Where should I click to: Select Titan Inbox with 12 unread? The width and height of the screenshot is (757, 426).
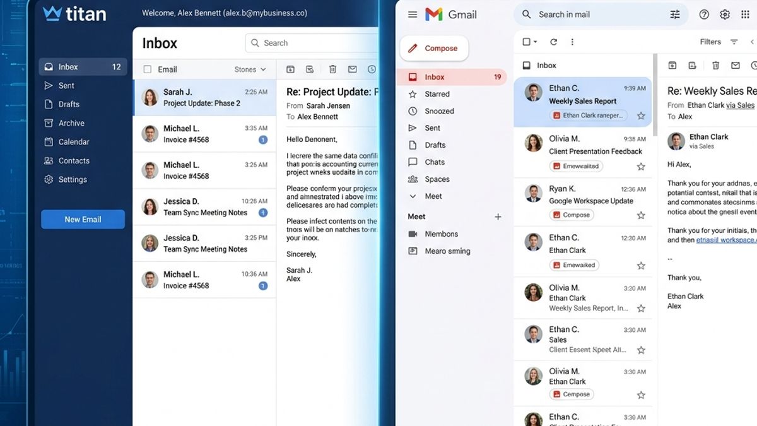point(83,67)
